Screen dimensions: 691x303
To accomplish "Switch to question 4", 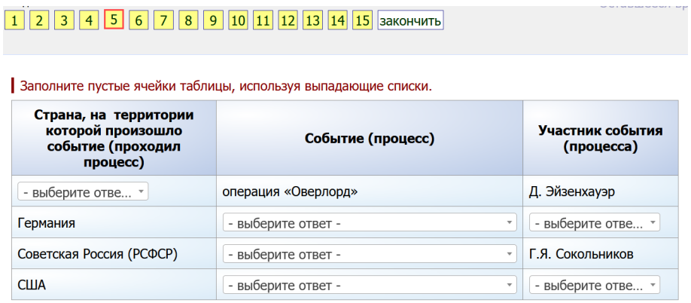I will (88, 20).
